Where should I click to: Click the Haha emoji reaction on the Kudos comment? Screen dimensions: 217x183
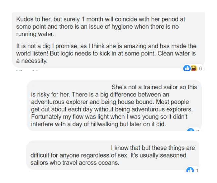(193, 68)
